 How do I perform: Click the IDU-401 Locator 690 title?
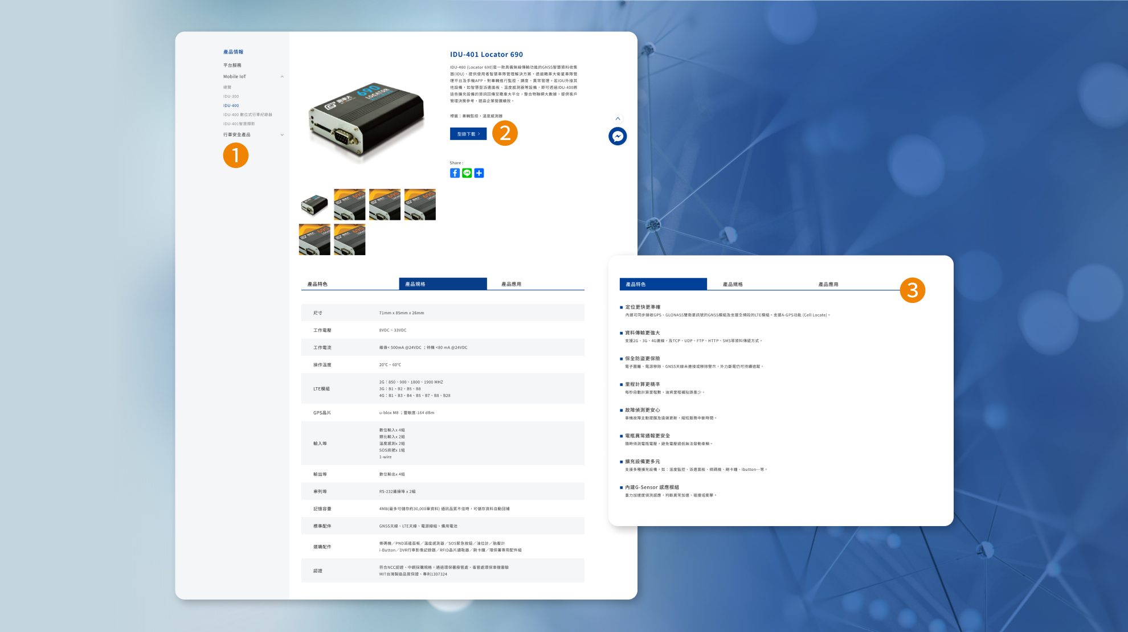487,55
